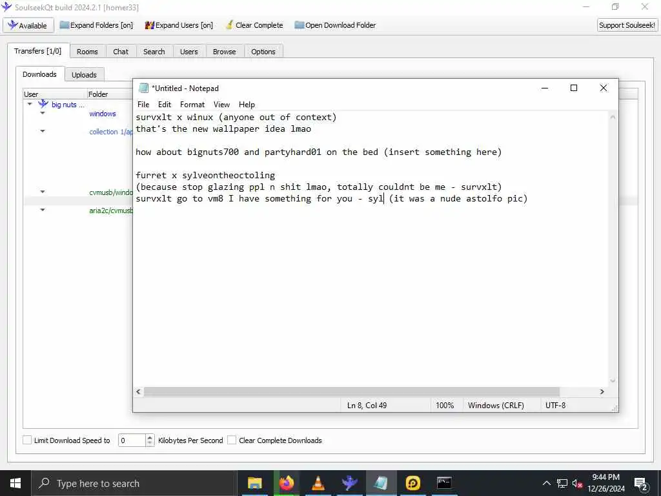Click 'Ln 8, Col 49' in status bar
This screenshot has width=661, height=496.
pos(367,406)
